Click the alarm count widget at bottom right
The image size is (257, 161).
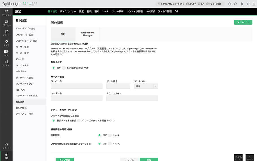250,158
